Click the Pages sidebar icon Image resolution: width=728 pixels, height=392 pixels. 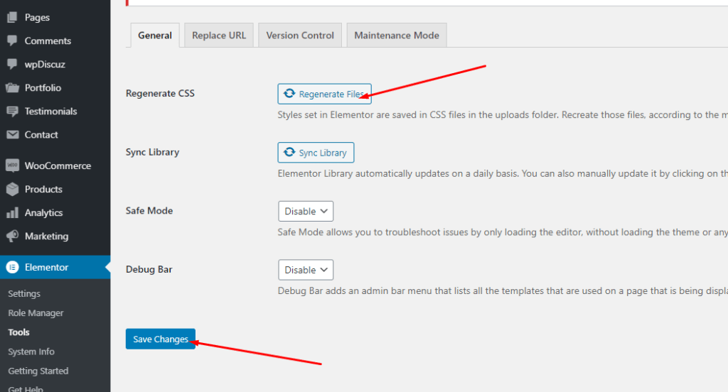coord(12,17)
